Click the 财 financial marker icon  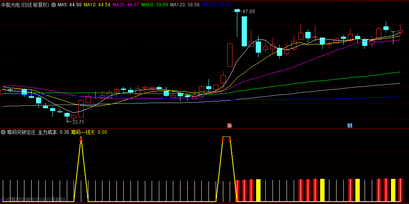click(350, 126)
